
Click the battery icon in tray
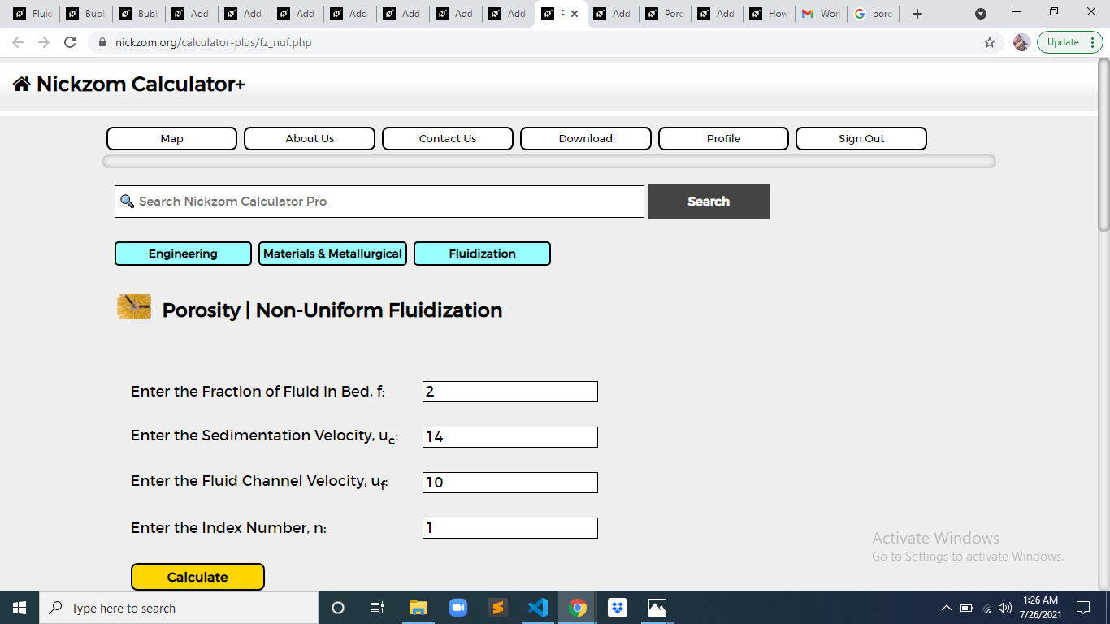click(x=966, y=608)
